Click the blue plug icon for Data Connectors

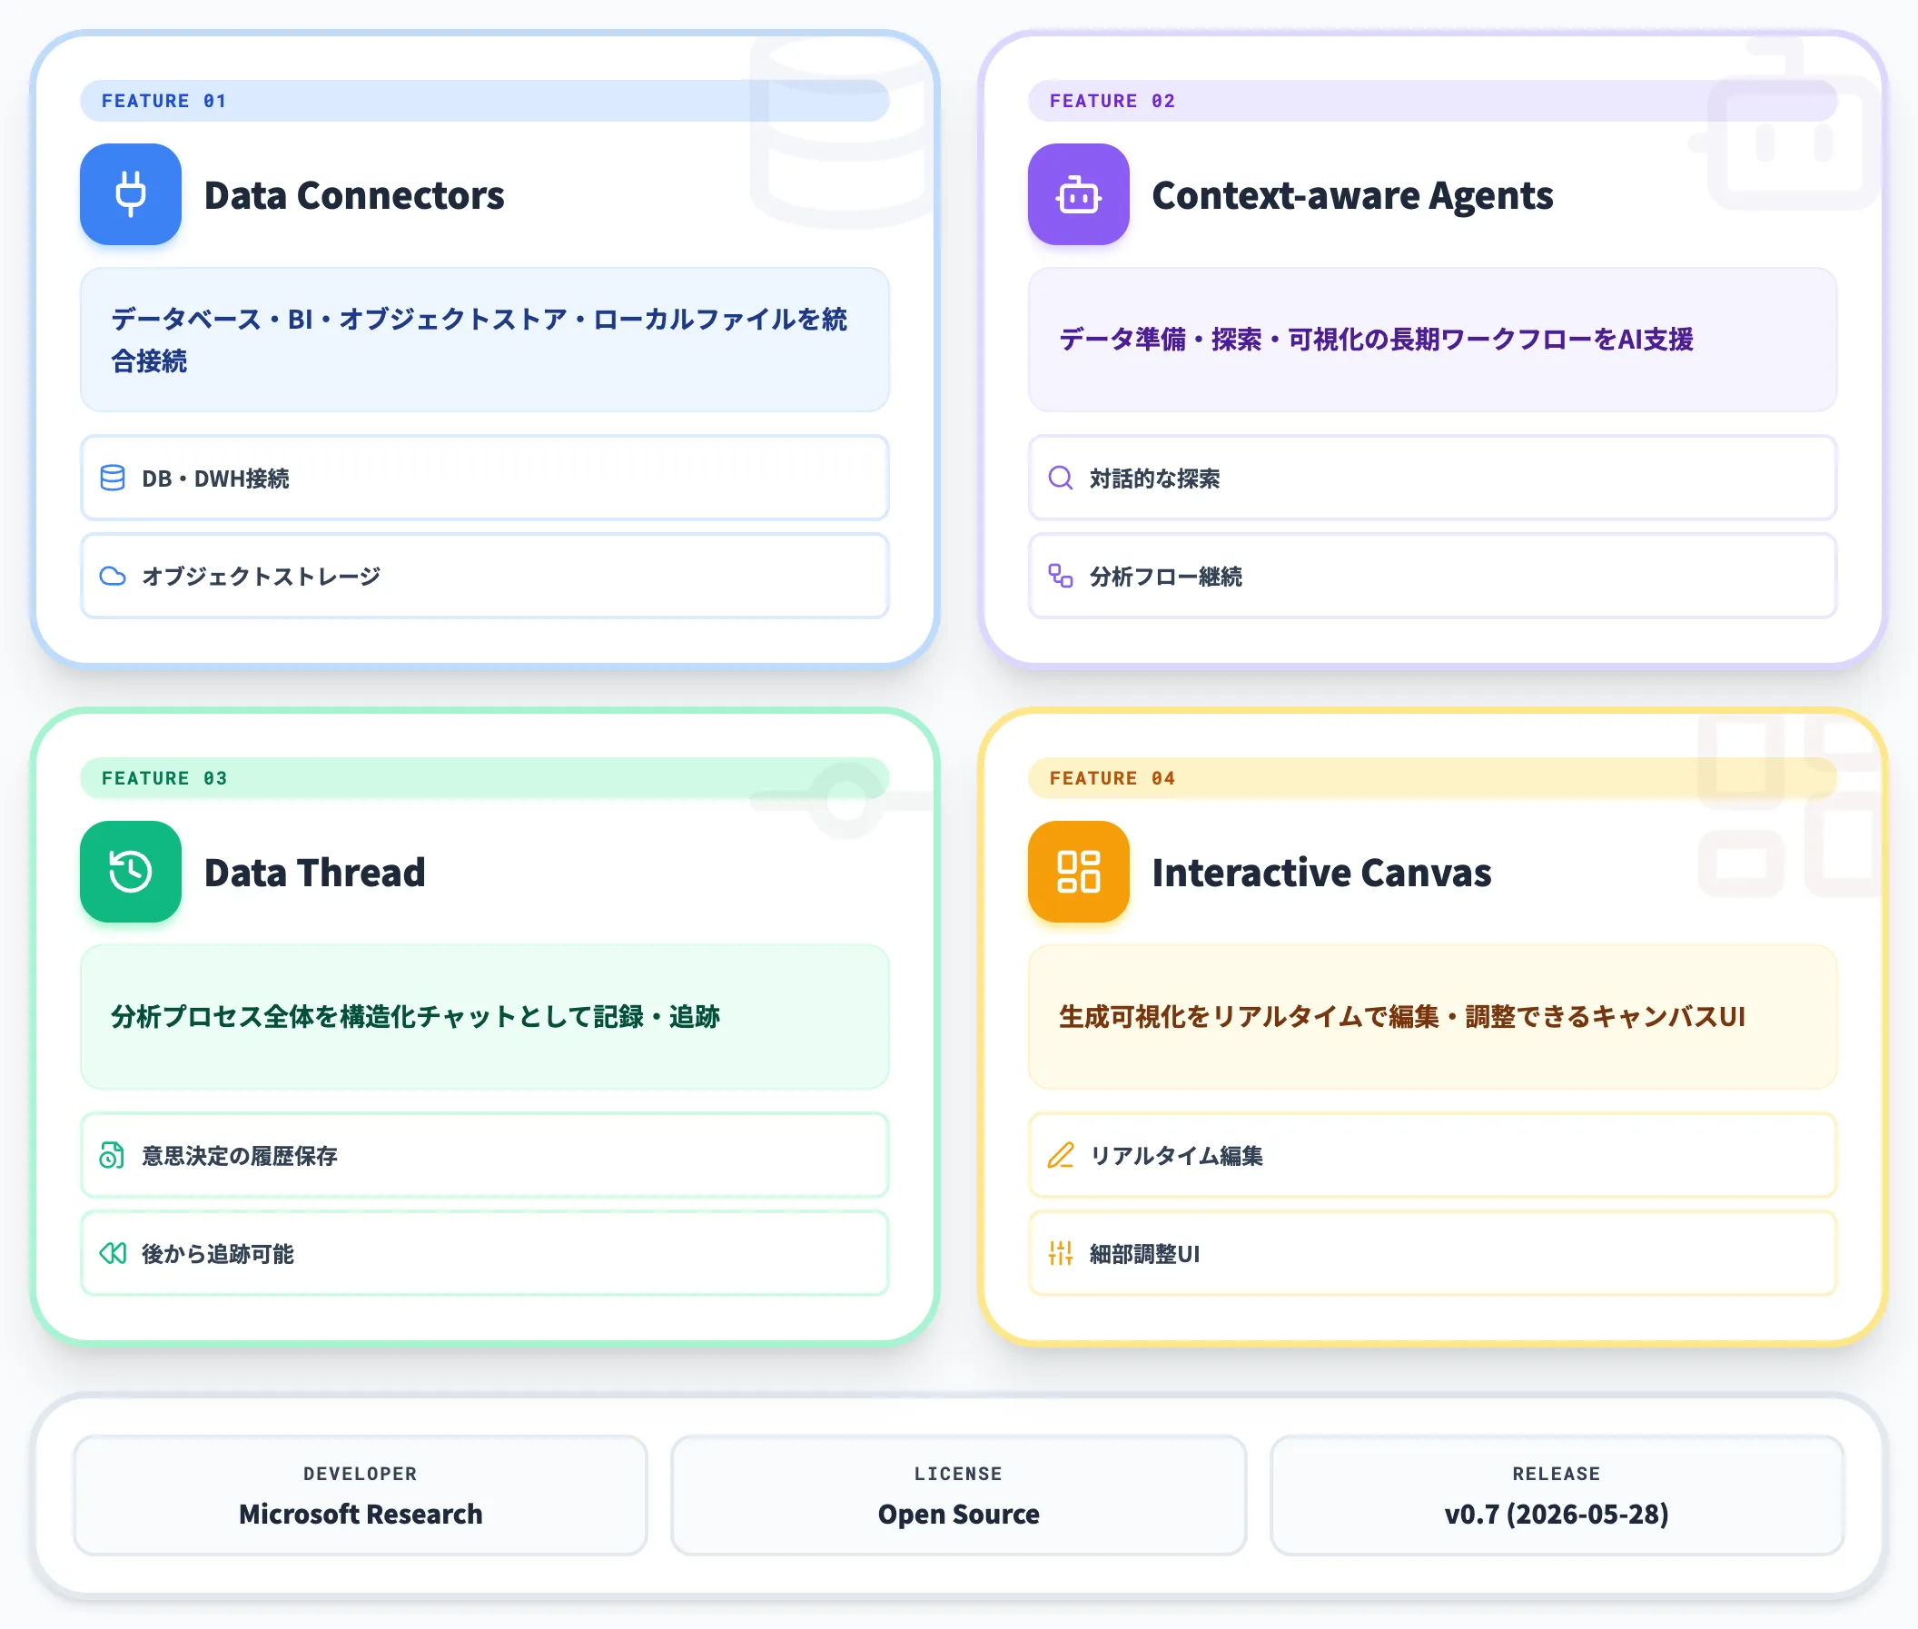pyautogui.click(x=130, y=194)
